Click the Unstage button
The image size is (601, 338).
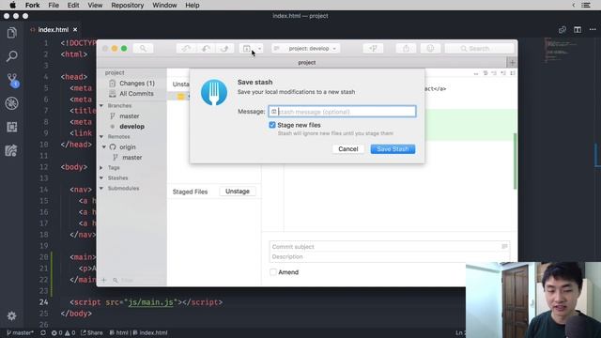pyautogui.click(x=238, y=192)
